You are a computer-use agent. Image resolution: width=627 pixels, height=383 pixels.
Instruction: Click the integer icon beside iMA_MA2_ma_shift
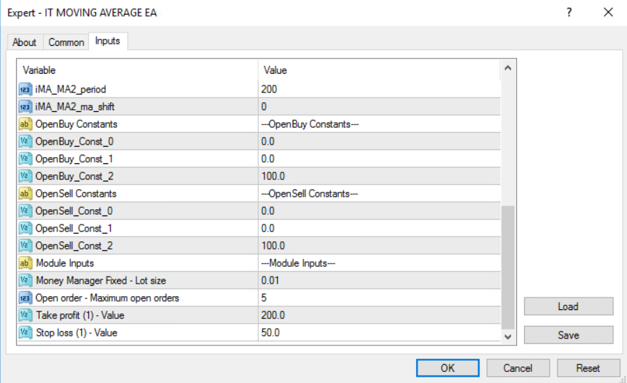tap(25, 106)
